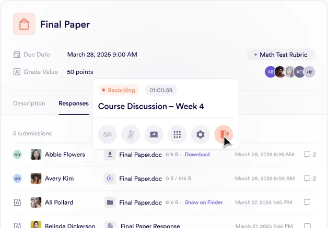The width and height of the screenshot is (328, 228).
Task: Open Avery Kim's profile photo
Action: (x=36, y=179)
